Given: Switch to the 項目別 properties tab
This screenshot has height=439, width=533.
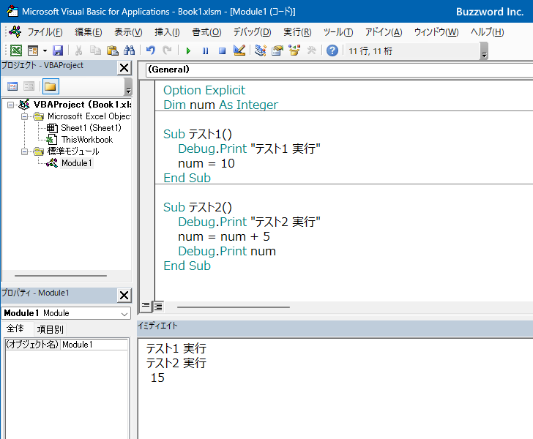Looking at the screenshot, I should [50, 329].
